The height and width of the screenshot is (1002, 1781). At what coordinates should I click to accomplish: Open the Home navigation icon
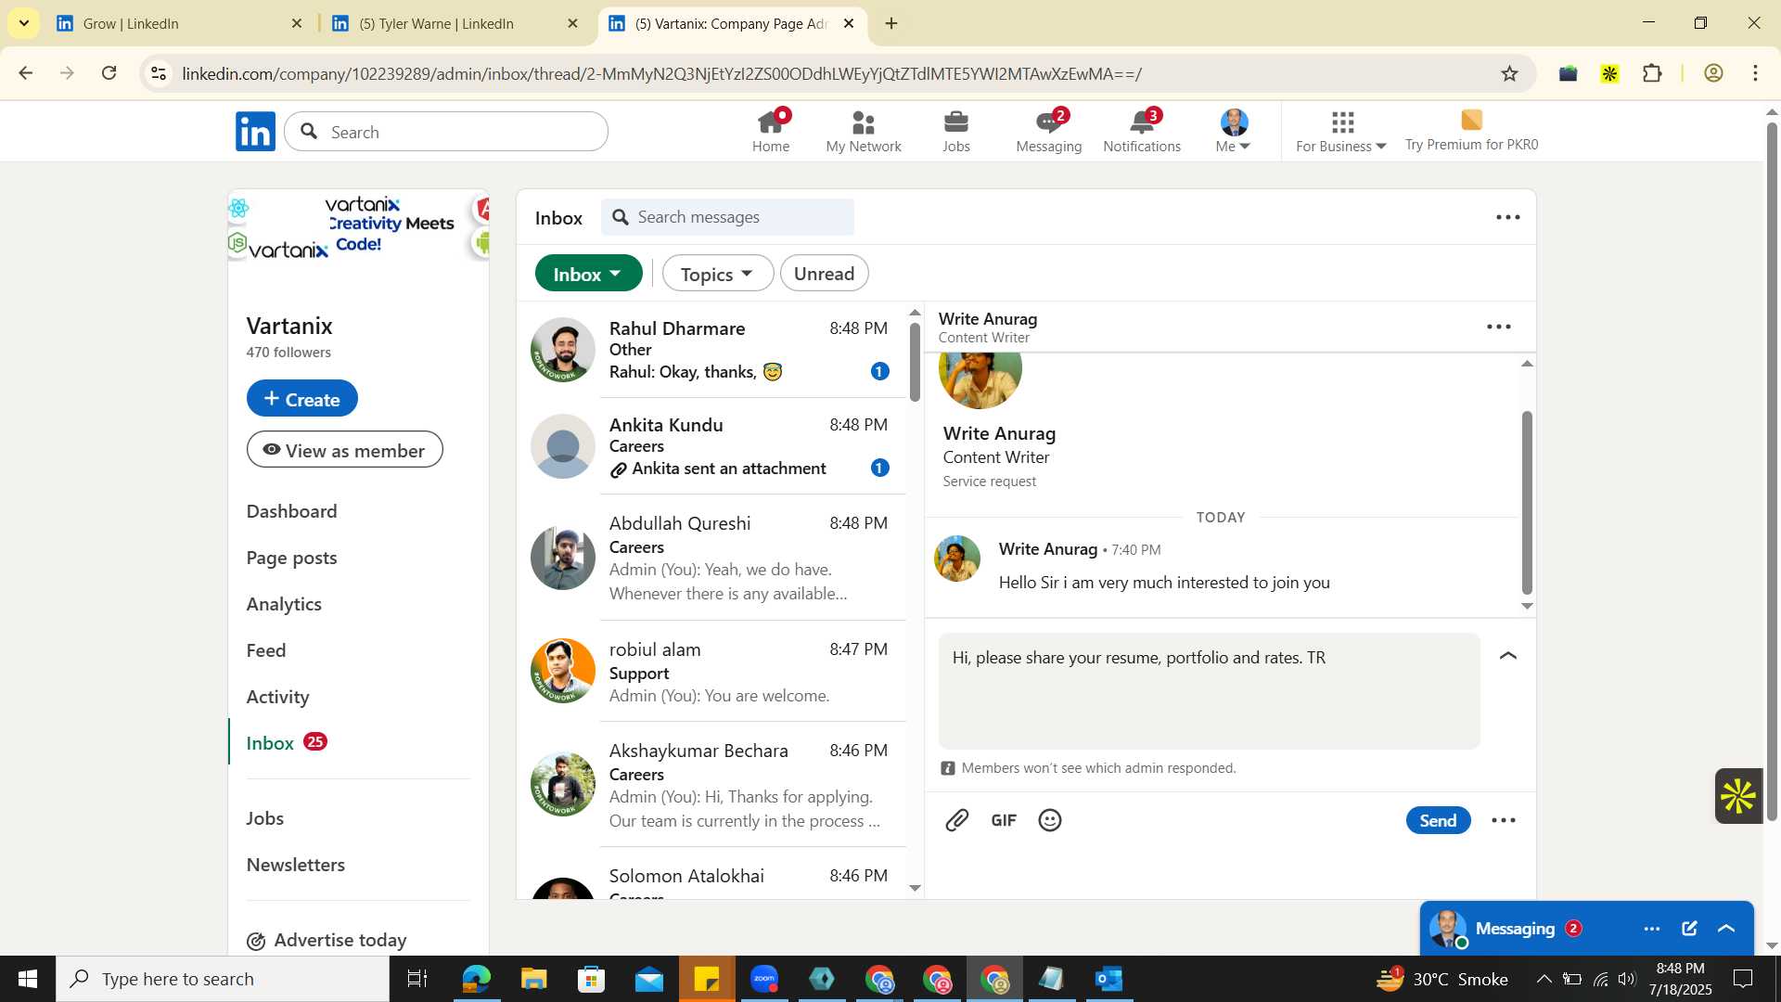pyautogui.click(x=770, y=131)
